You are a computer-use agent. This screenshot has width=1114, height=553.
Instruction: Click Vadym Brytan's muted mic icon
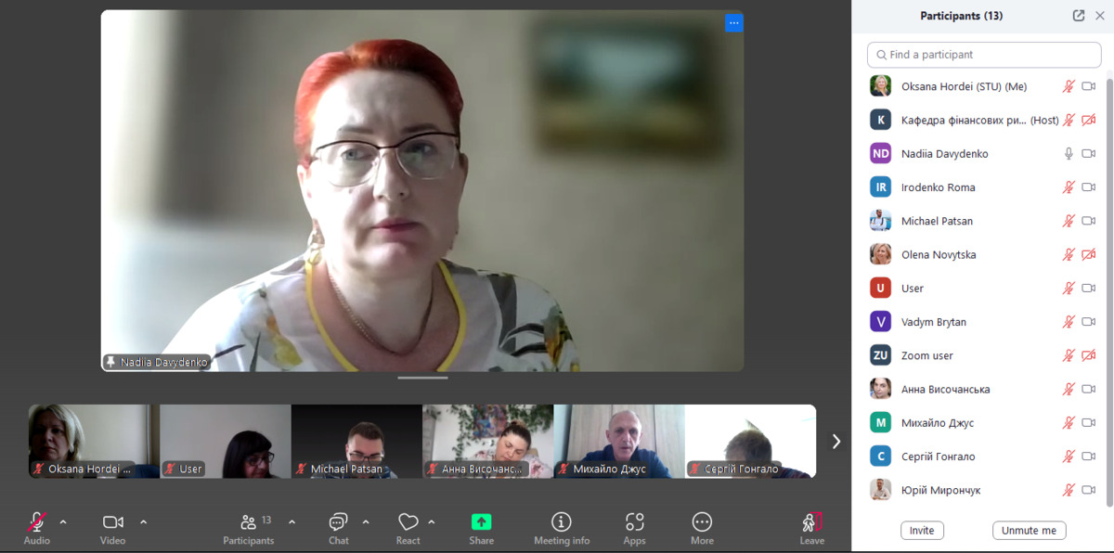(1069, 322)
